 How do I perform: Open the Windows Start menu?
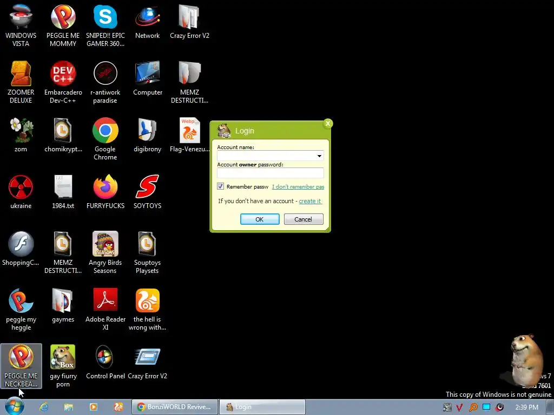point(15,406)
